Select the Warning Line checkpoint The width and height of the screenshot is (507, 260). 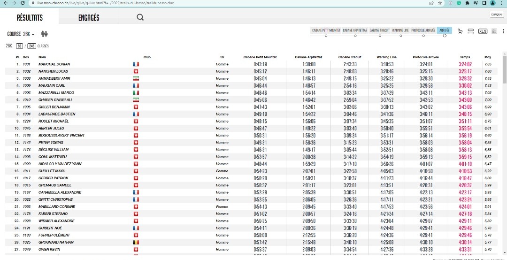(x=400, y=30)
